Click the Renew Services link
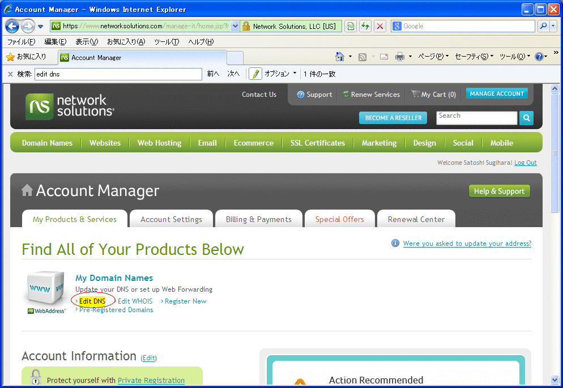Screen dimensions: 563x388 pyautogui.click(x=372, y=95)
